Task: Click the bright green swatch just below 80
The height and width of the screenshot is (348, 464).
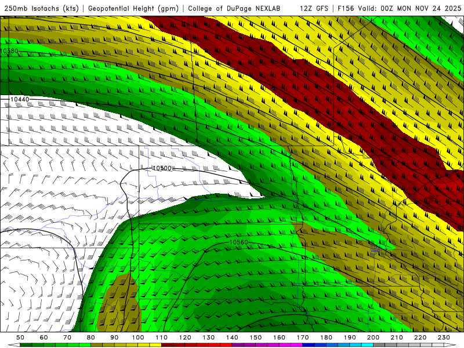Action: (x=85, y=345)
